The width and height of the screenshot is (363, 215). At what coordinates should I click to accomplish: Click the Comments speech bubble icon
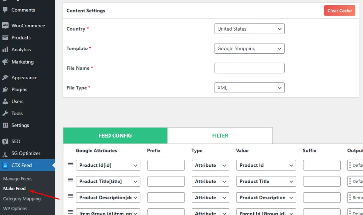pyautogui.click(x=5, y=10)
